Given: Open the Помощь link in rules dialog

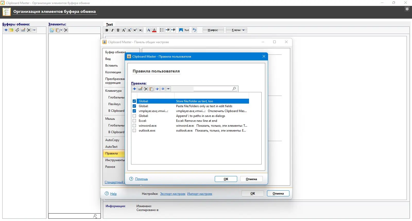Looking at the screenshot, I should click(141, 179).
